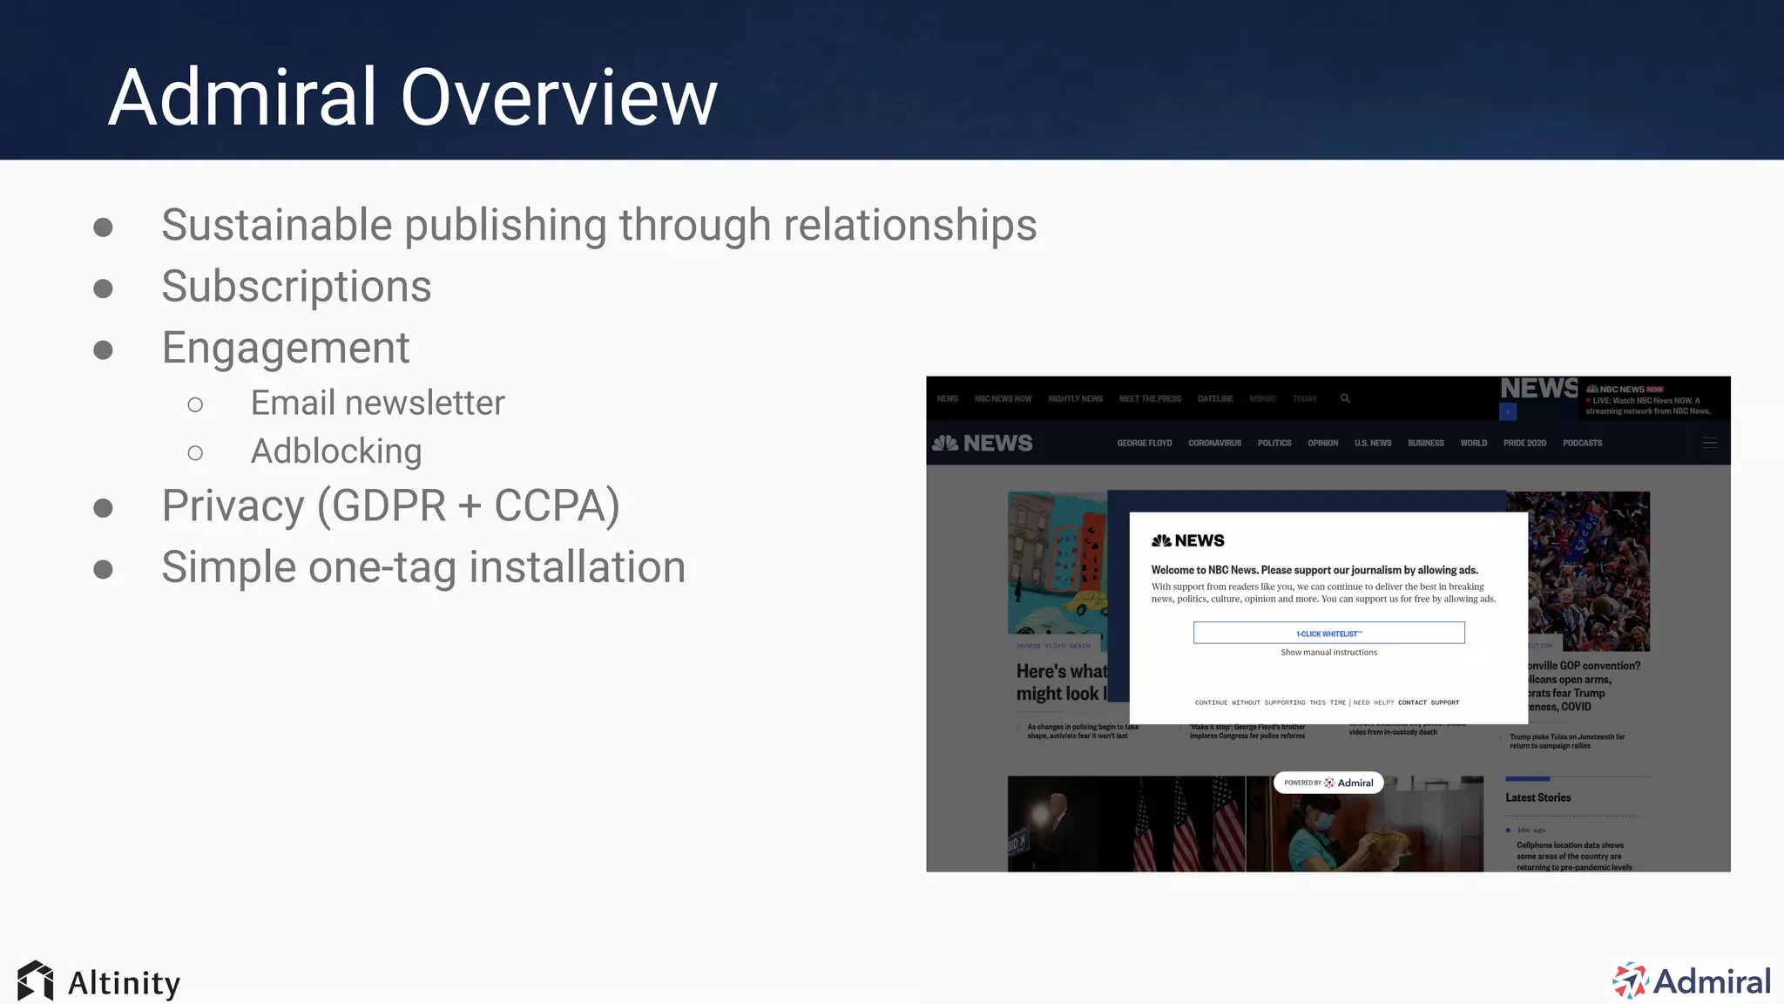Click the Admiral logo at the bottom right of the slide
This screenshot has width=1784, height=1004.
tap(1692, 981)
